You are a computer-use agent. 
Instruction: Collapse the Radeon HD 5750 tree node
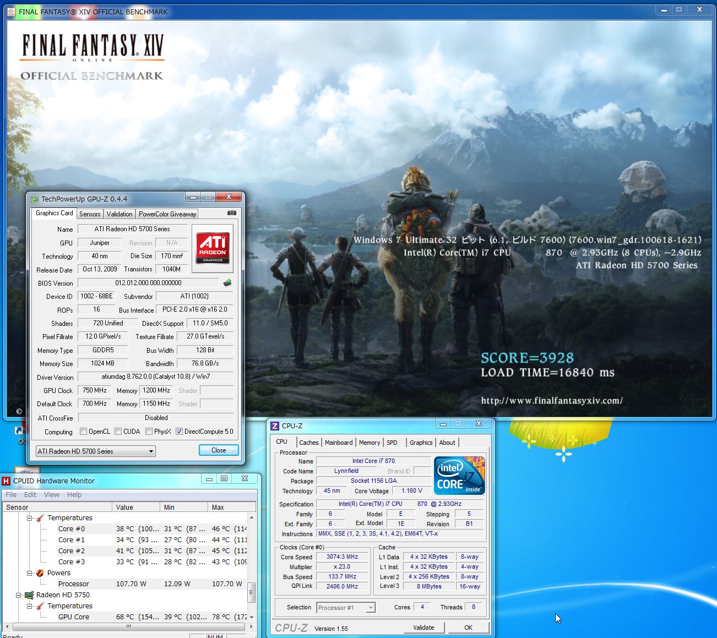[x=19, y=595]
